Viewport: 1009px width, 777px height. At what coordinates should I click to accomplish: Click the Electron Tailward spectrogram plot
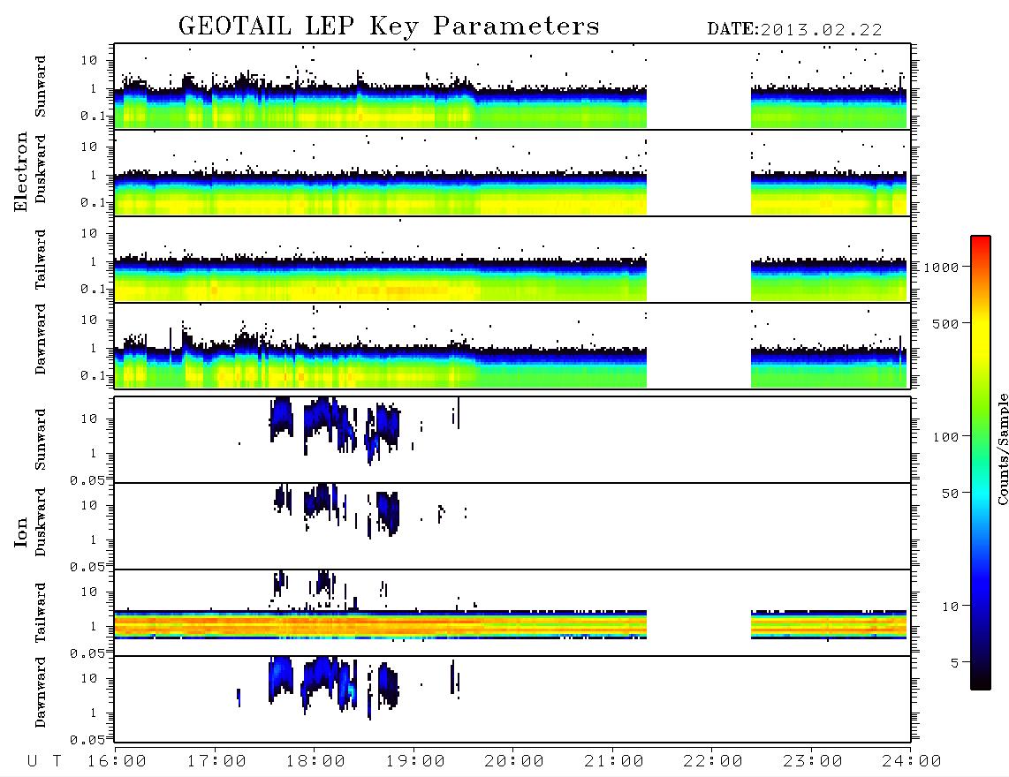tap(512, 260)
